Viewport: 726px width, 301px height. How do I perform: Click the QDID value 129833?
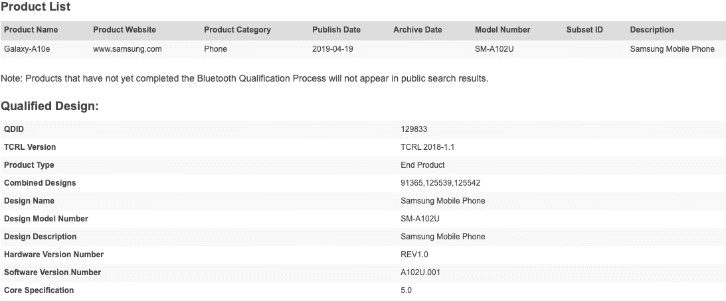[414, 129]
